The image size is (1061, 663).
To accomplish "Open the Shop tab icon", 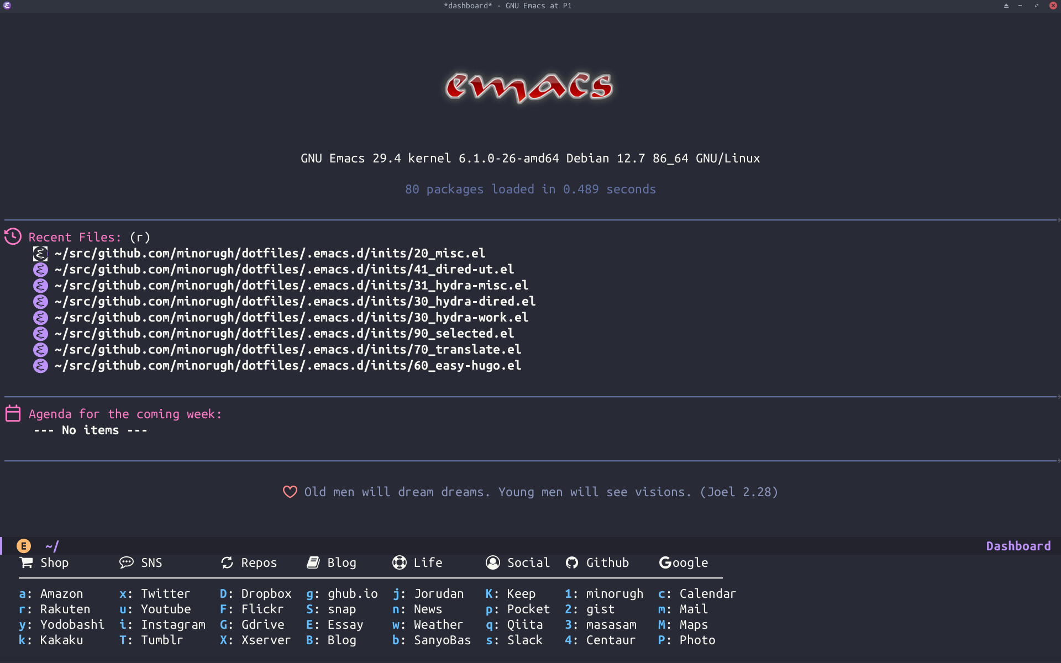I will pyautogui.click(x=26, y=562).
